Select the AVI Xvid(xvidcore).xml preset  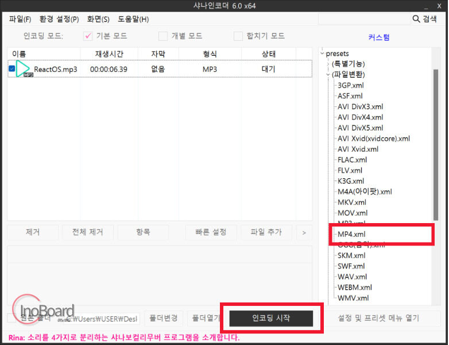[374, 139]
